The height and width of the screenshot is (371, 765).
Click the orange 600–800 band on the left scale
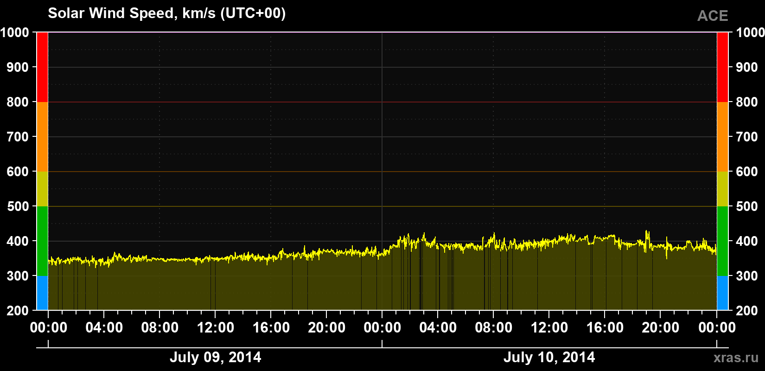[42, 137]
